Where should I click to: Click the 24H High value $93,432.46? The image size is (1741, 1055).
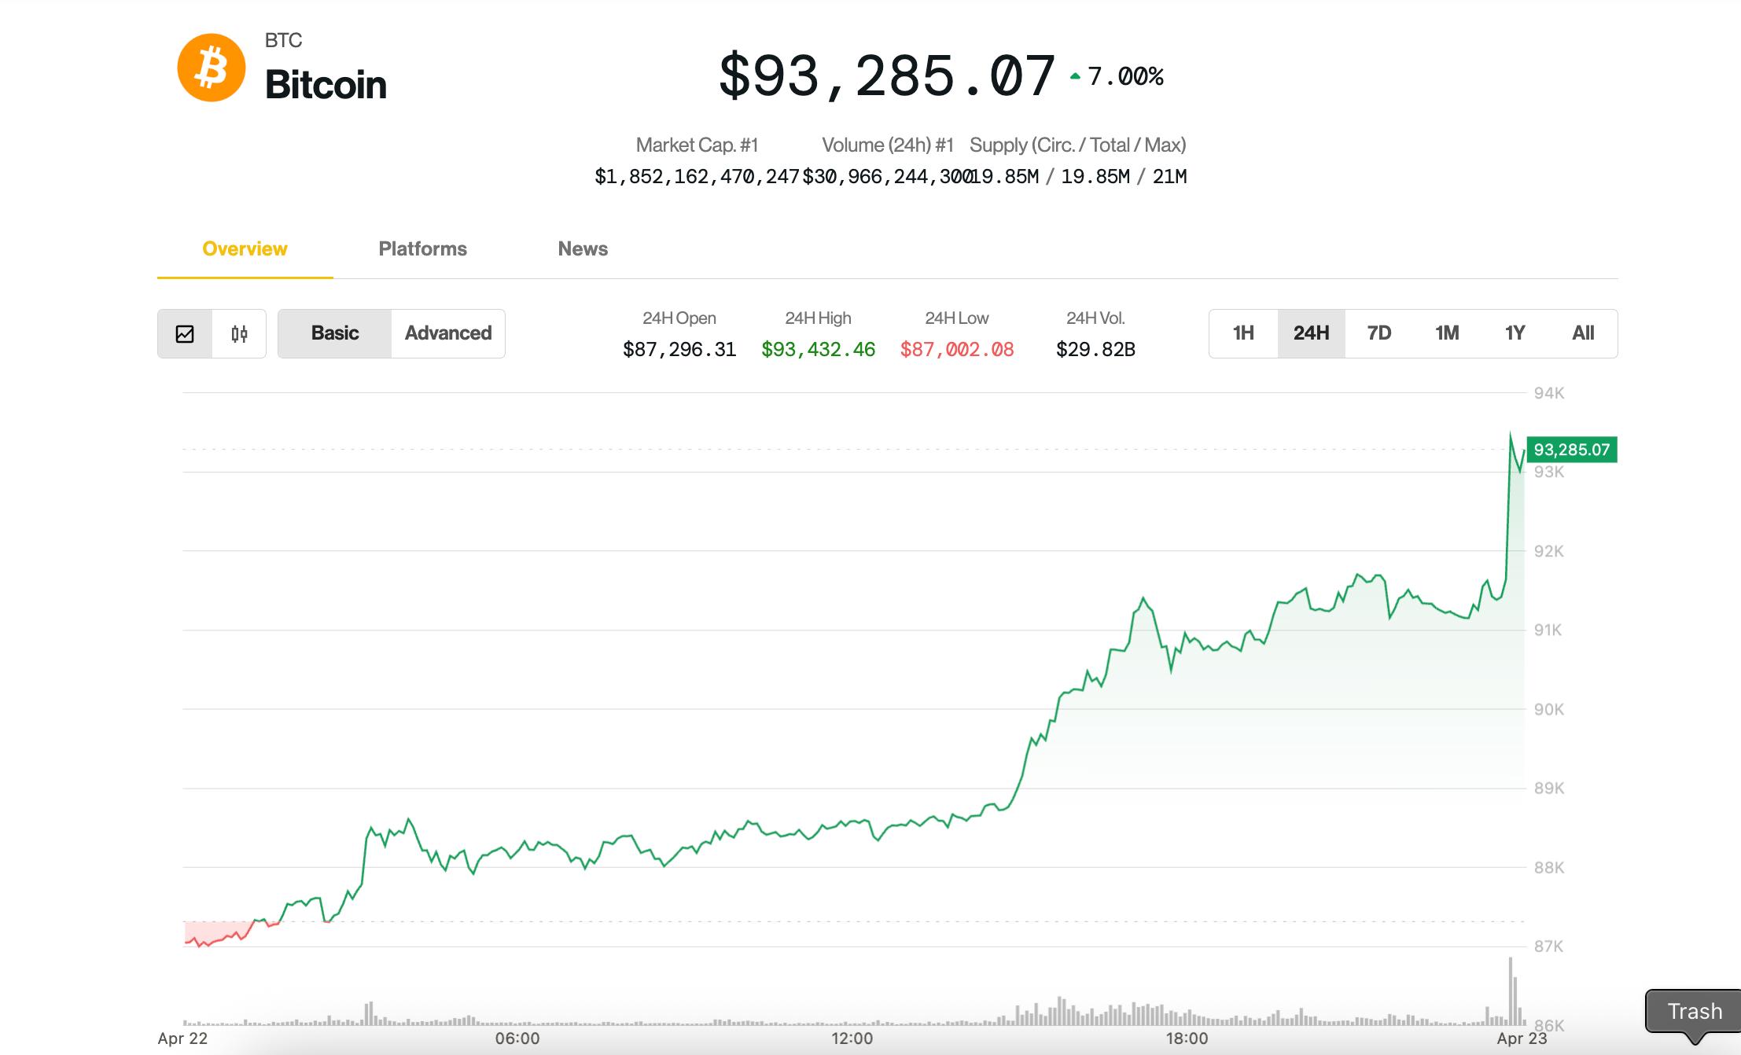818,349
